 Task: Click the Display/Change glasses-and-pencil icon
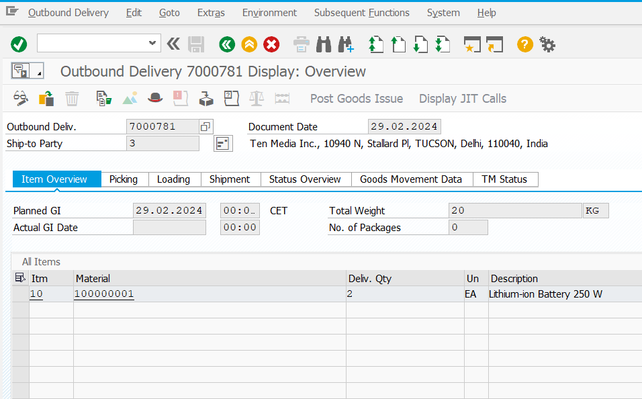21,99
